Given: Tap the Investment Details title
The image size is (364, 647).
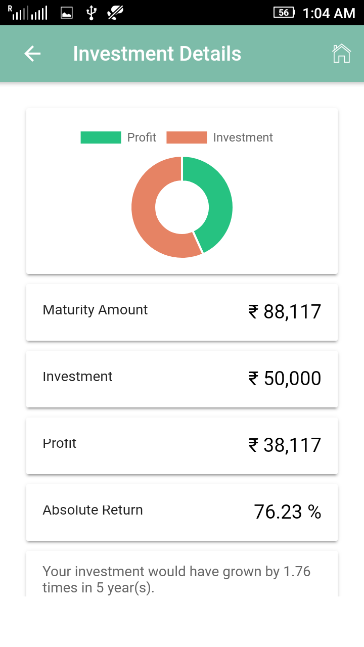Looking at the screenshot, I should (157, 54).
